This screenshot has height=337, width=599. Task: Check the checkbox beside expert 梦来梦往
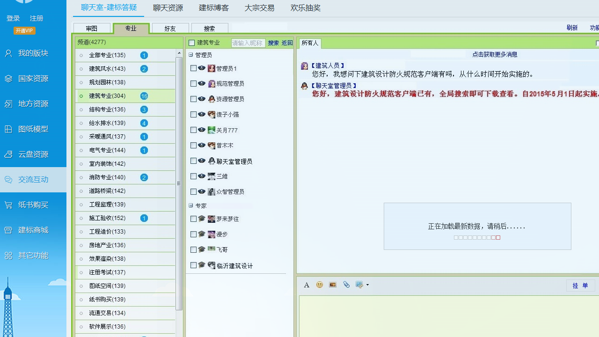[194, 219]
